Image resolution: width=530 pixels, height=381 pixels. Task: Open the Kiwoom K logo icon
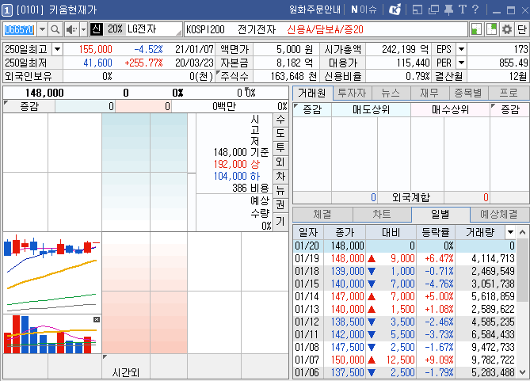(395, 10)
